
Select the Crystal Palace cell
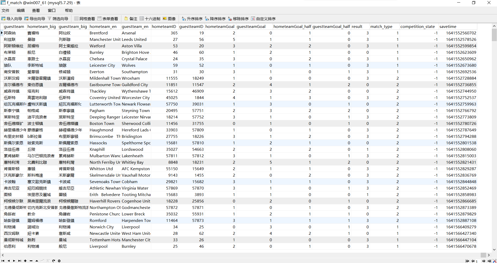pyautogui.click(x=136, y=59)
